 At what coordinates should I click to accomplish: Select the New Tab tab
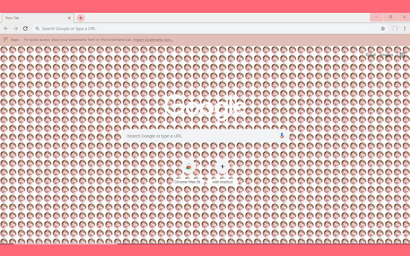coord(37,18)
